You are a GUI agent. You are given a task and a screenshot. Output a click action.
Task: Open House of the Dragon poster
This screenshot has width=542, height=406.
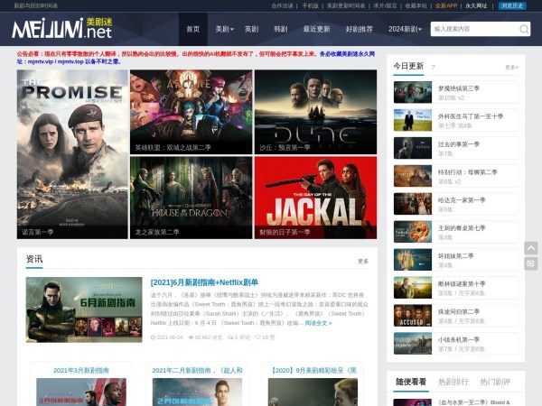click(191, 198)
